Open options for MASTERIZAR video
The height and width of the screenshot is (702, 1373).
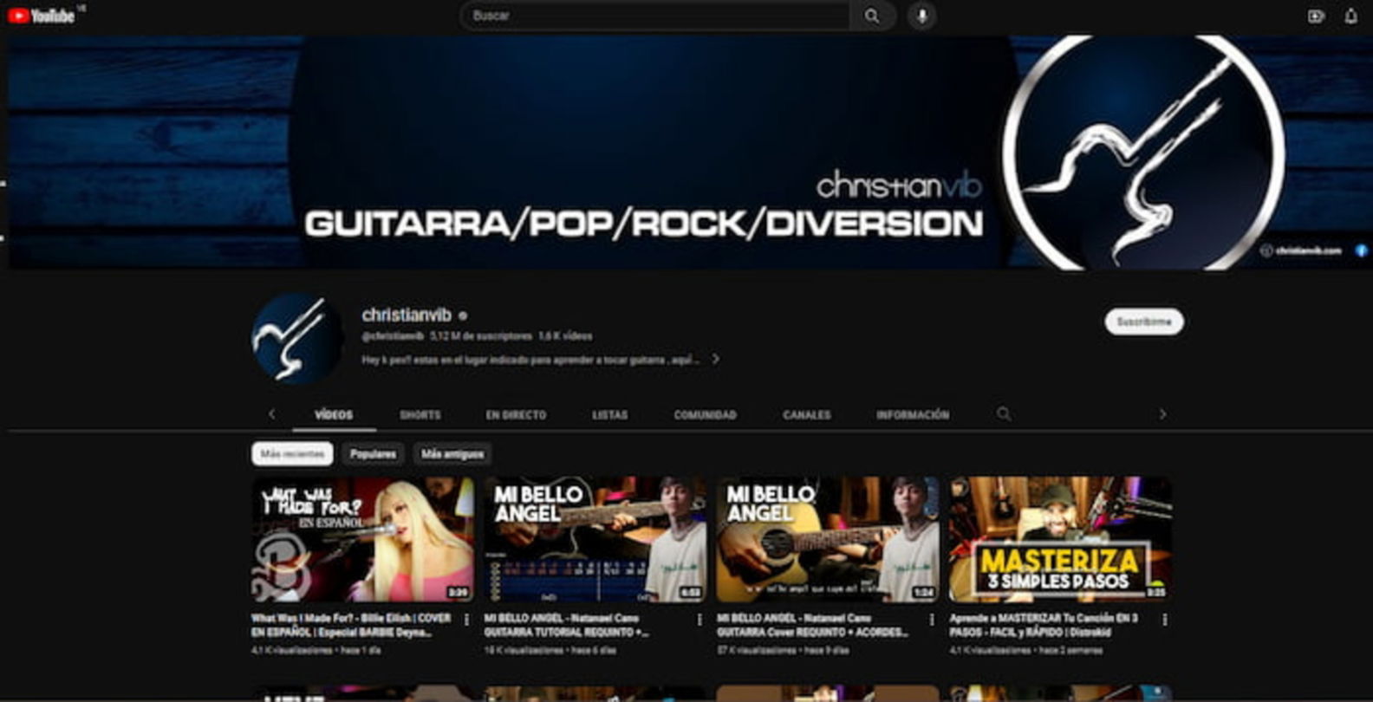point(1165,620)
